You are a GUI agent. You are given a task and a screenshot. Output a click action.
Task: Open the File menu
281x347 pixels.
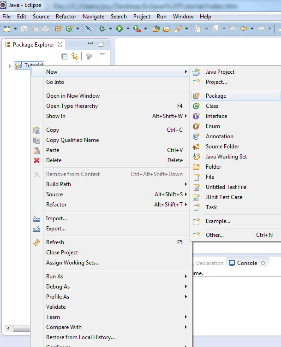[6, 17]
